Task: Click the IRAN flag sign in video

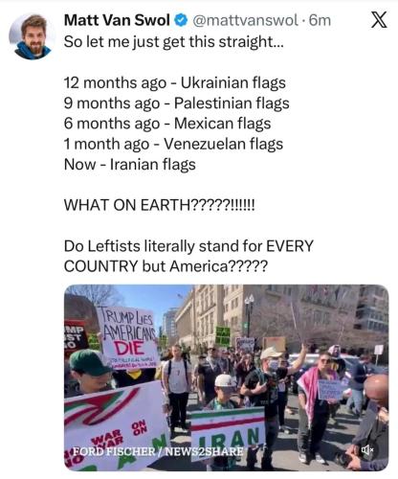Action: point(228,429)
